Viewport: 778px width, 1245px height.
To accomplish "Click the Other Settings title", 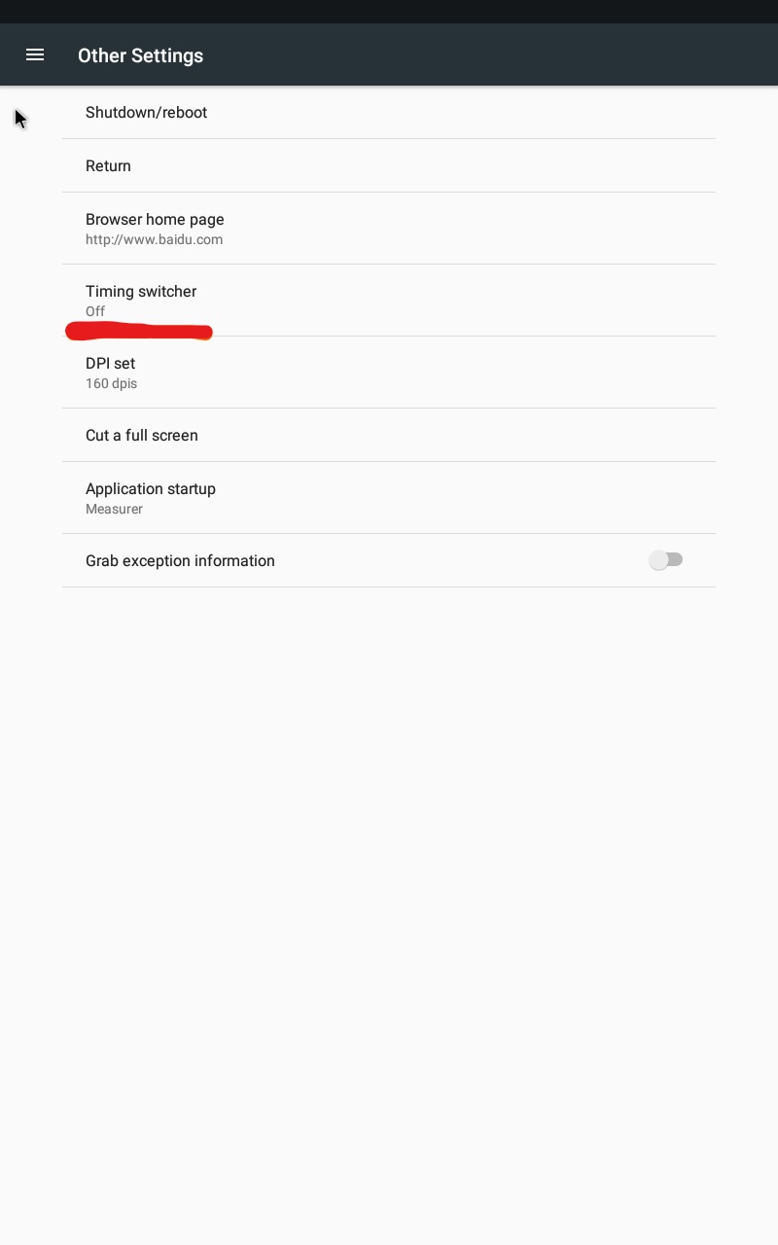I will click(140, 55).
